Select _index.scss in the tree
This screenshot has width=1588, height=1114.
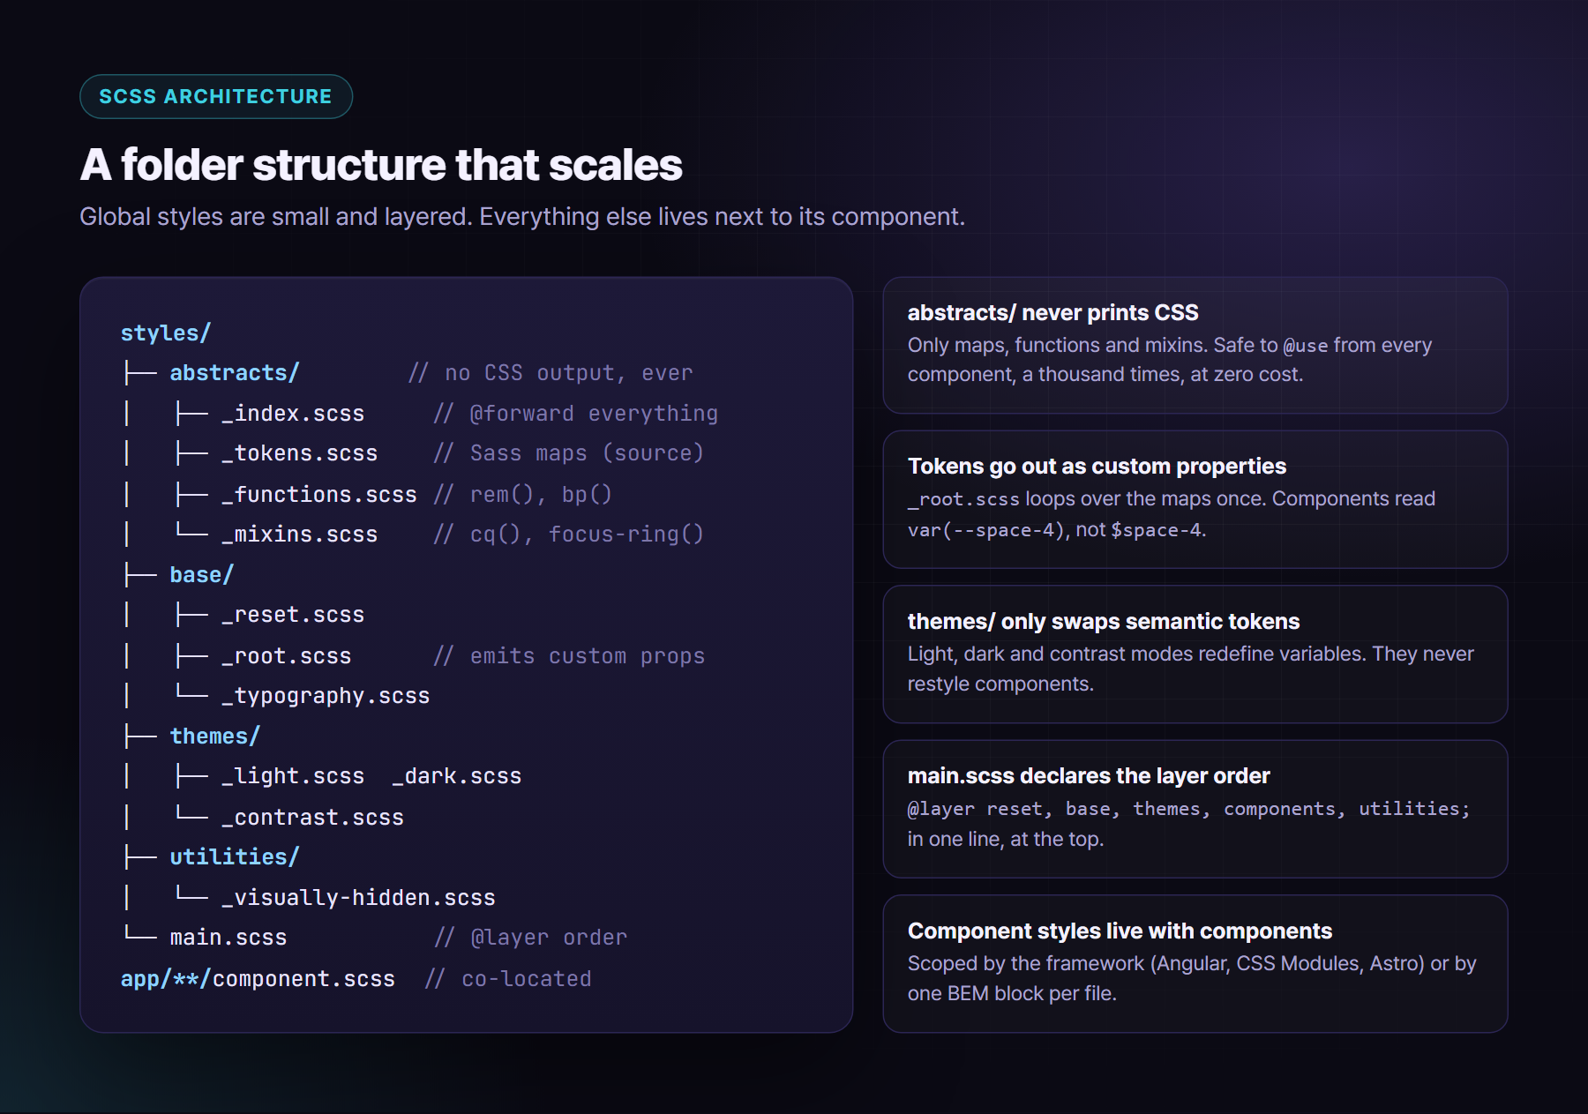[x=293, y=414]
